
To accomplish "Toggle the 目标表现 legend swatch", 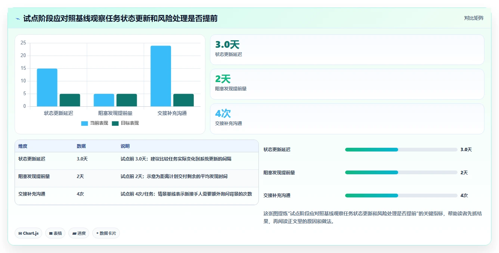I will point(115,123).
